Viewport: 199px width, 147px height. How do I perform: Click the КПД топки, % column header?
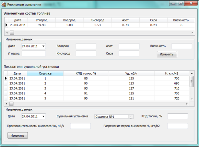coord(86,73)
